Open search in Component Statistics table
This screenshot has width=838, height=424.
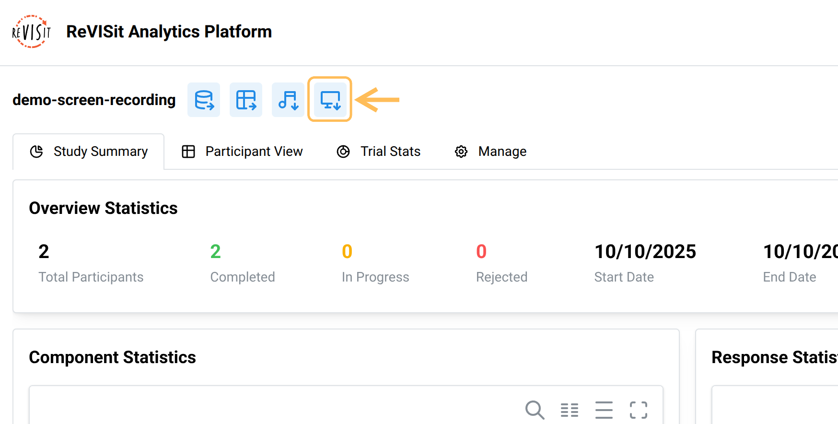(535, 410)
